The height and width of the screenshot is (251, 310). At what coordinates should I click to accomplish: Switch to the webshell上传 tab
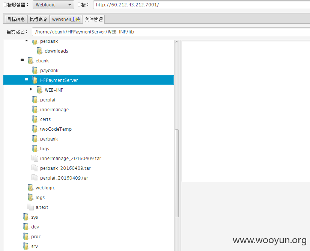click(x=66, y=20)
